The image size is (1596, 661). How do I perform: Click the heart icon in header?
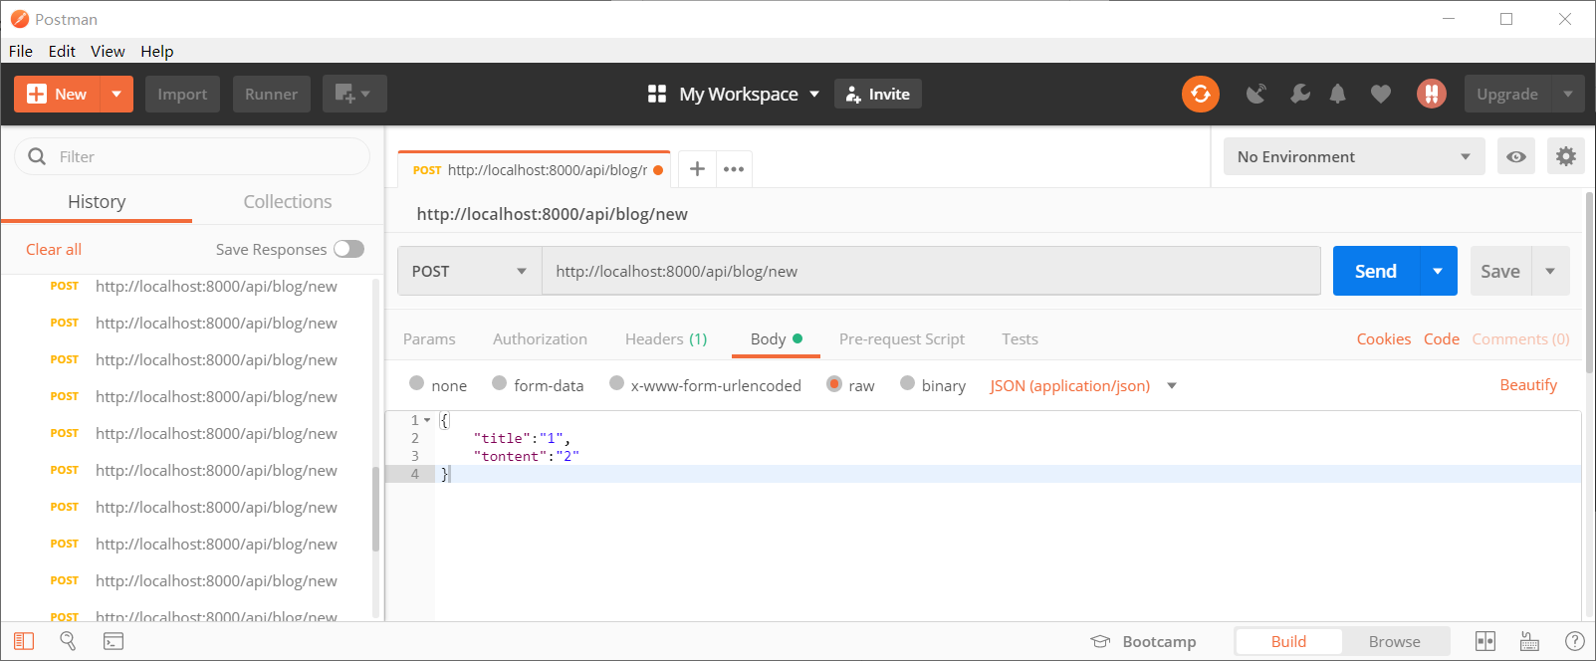click(x=1380, y=94)
